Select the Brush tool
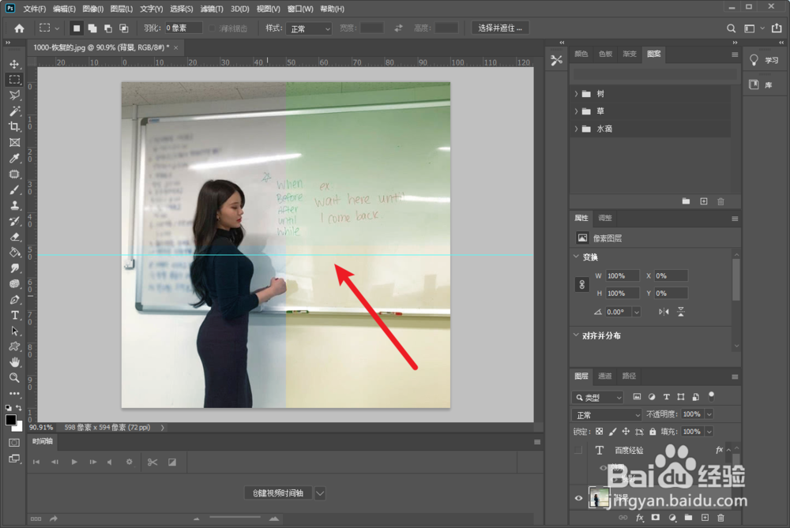Viewport: 790px width, 528px height. [x=14, y=189]
